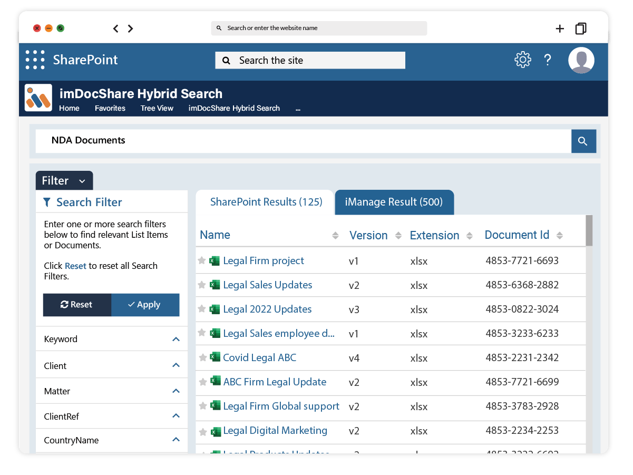Click Excel icon of Legal Sales employee row
This screenshot has width=633, height=475.
point(215,333)
